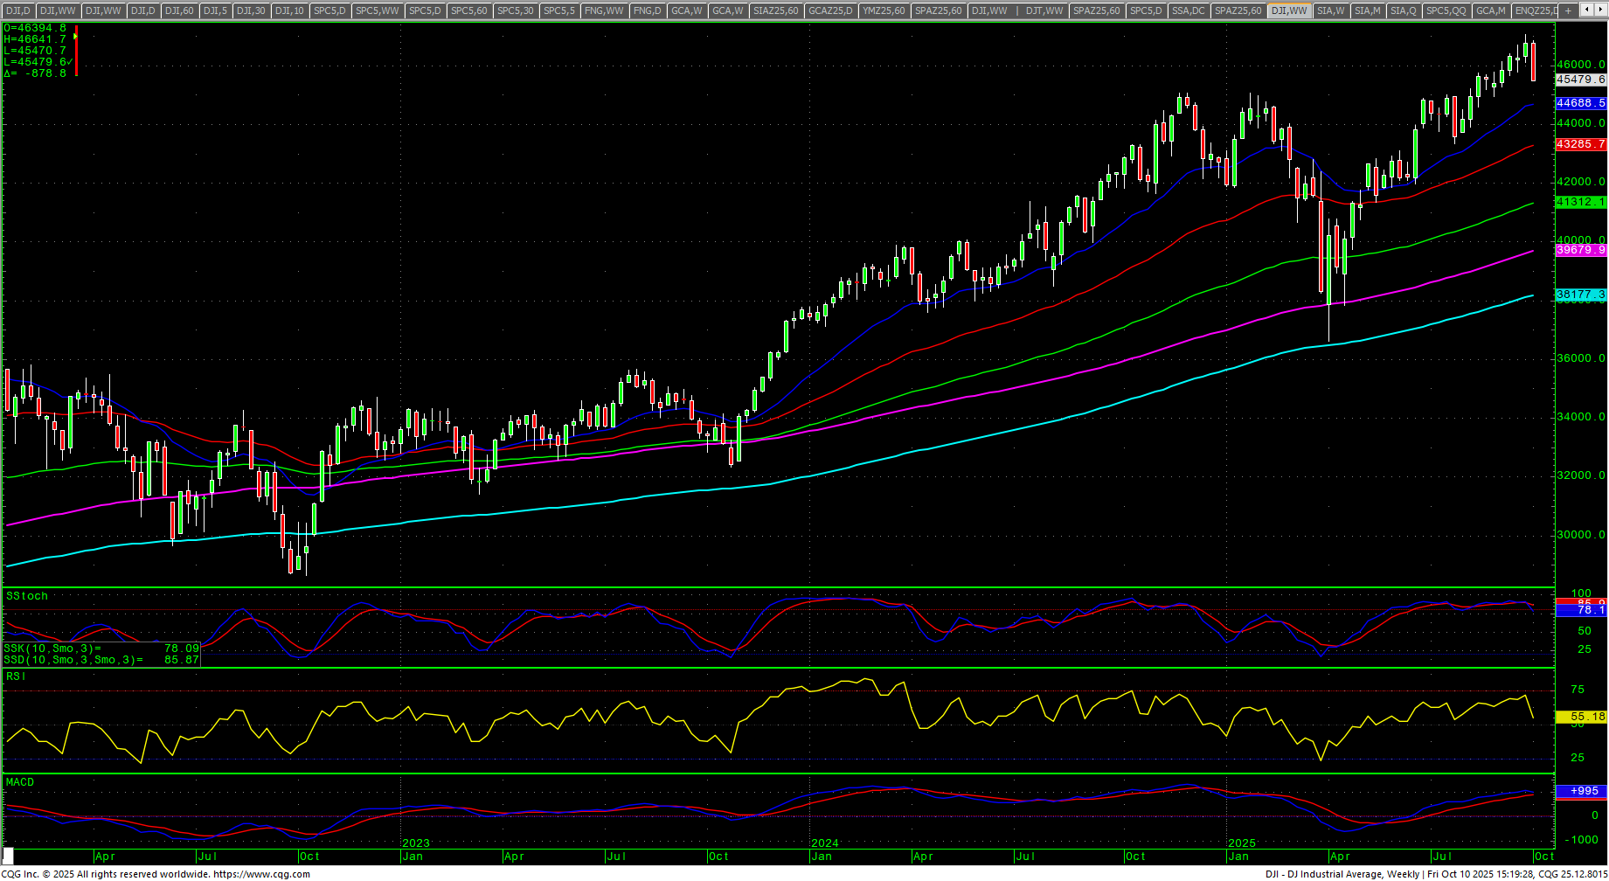Click the last price 45479.6 label
The height and width of the screenshot is (881, 1609).
[1580, 80]
